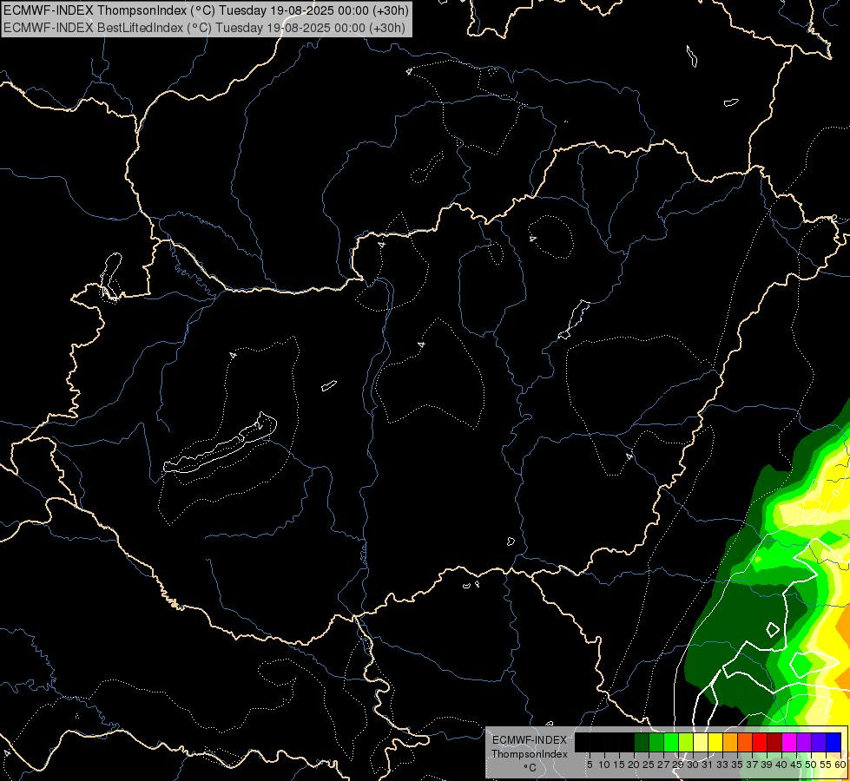This screenshot has width=850, height=781.
Task: Click the legend label 'ThompsonIndex'
Action: click(530, 754)
